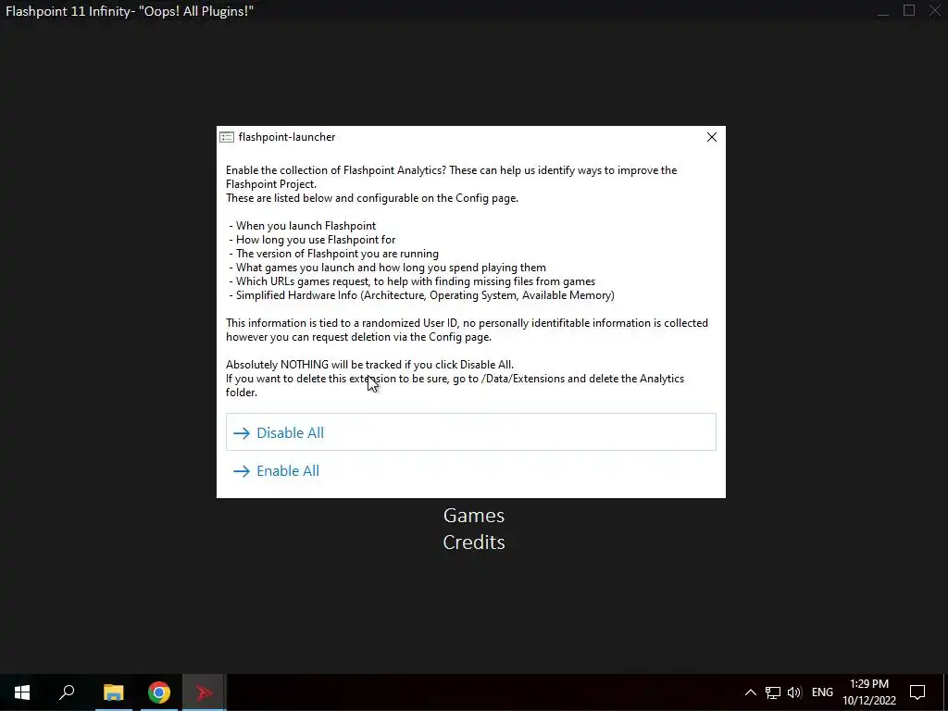
Task: Click 'Absolutely NOTHING will be tracked' sentence
Action: pos(370,365)
